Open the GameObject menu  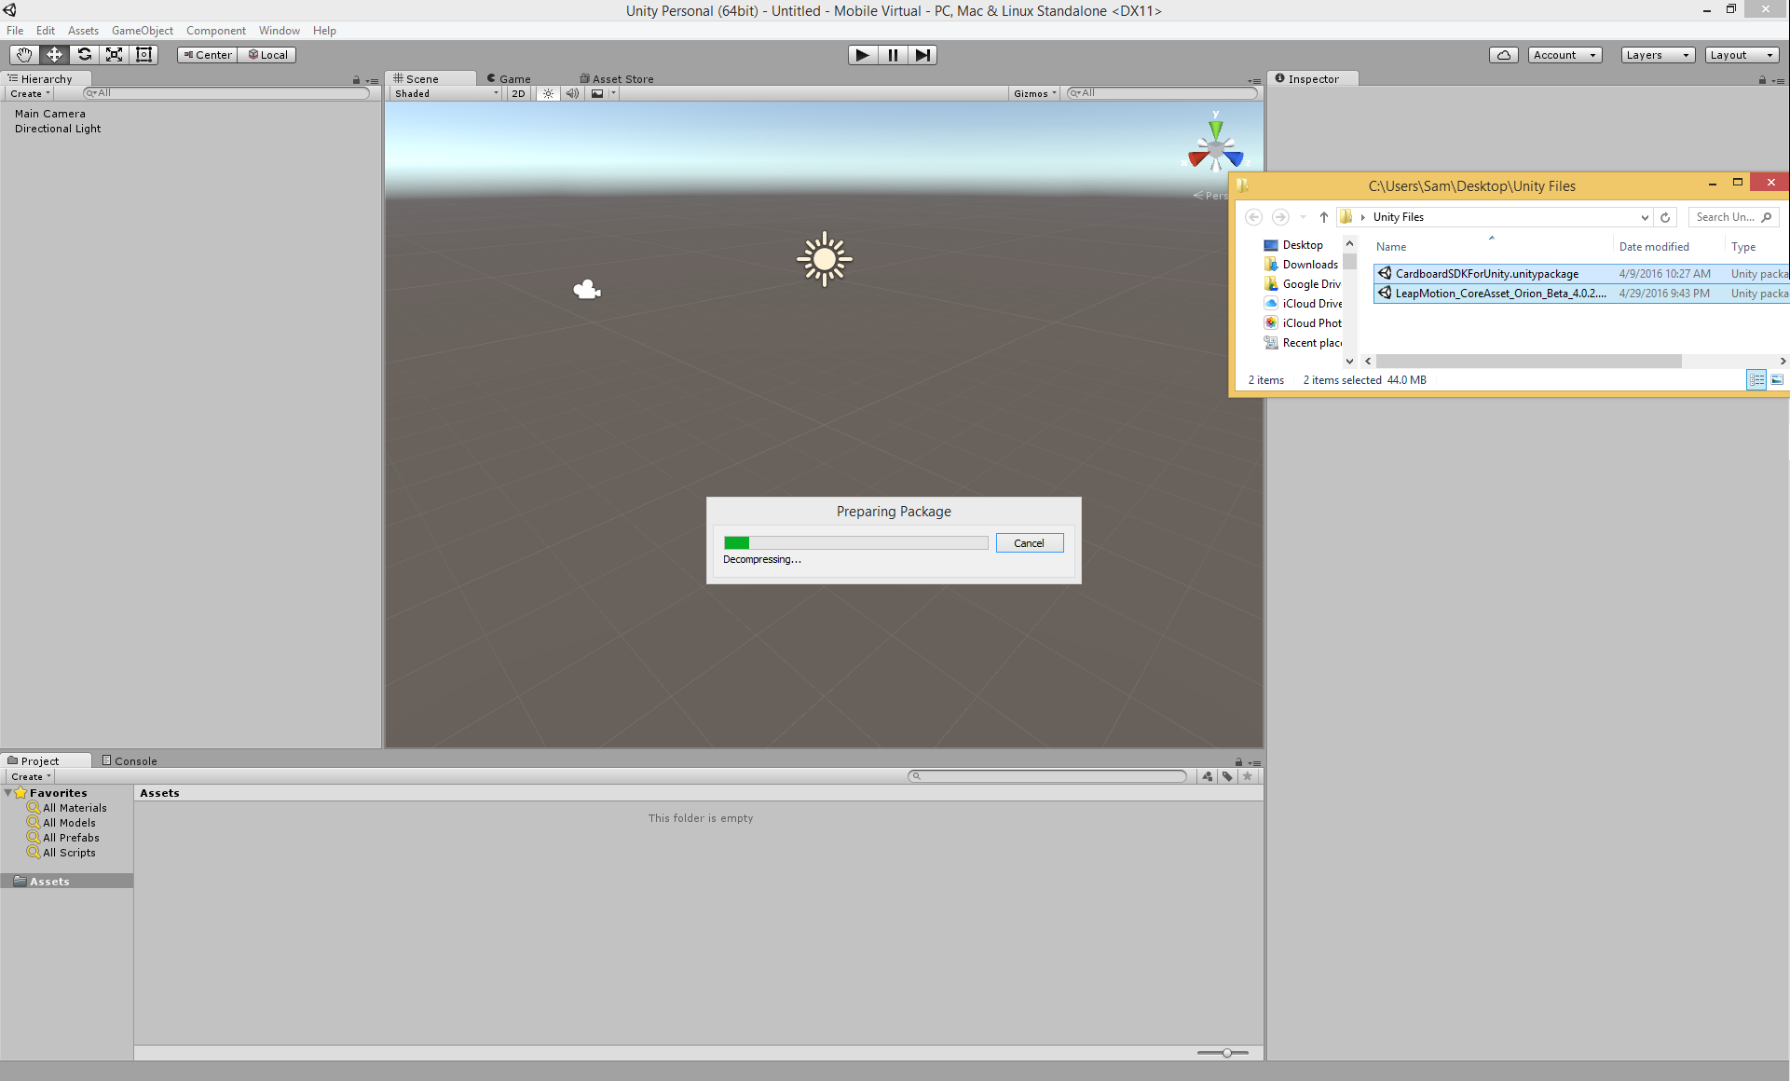coord(143,31)
